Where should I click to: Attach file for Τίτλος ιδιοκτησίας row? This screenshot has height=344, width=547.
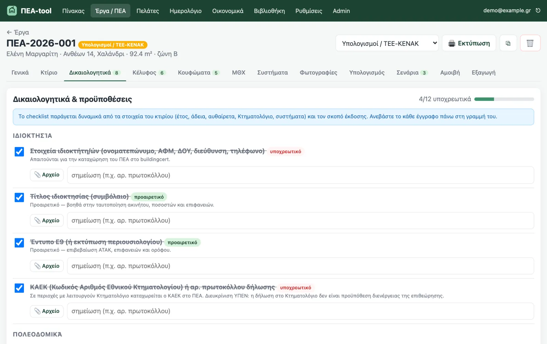(x=47, y=221)
